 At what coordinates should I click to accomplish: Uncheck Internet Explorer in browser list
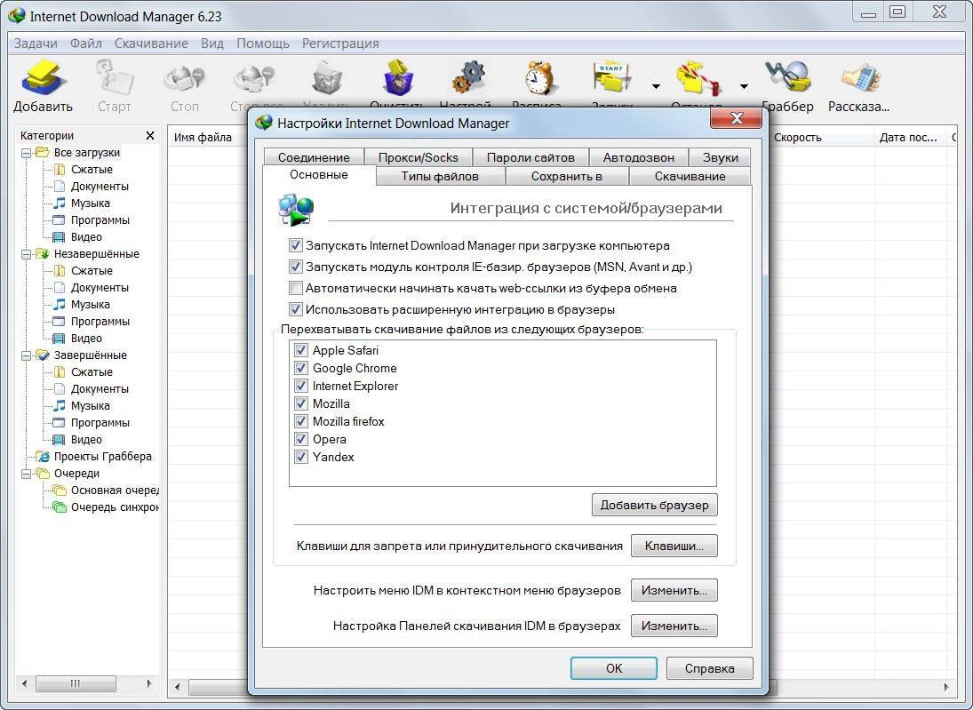(x=301, y=386)
